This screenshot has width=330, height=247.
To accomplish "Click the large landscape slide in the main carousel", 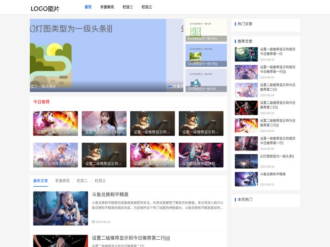I will [x=98, y=55].
